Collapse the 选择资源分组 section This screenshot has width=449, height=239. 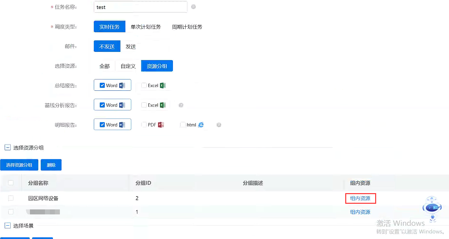[8, 147]
